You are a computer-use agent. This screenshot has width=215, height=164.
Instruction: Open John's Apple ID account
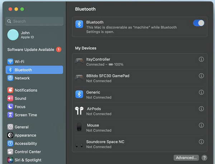point(25,35)
